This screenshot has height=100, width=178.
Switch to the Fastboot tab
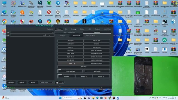click(97, 29)
